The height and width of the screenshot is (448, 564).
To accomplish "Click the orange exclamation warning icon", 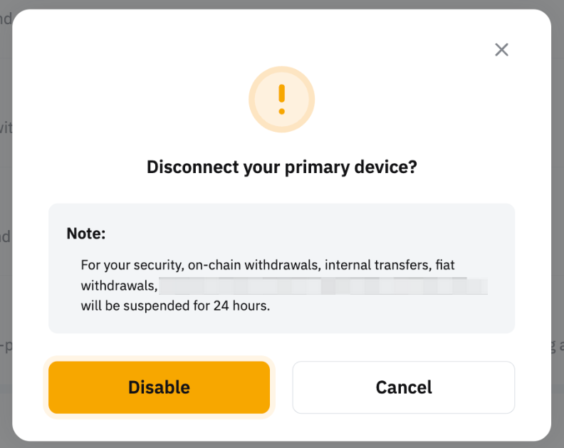I will point(281,100).
